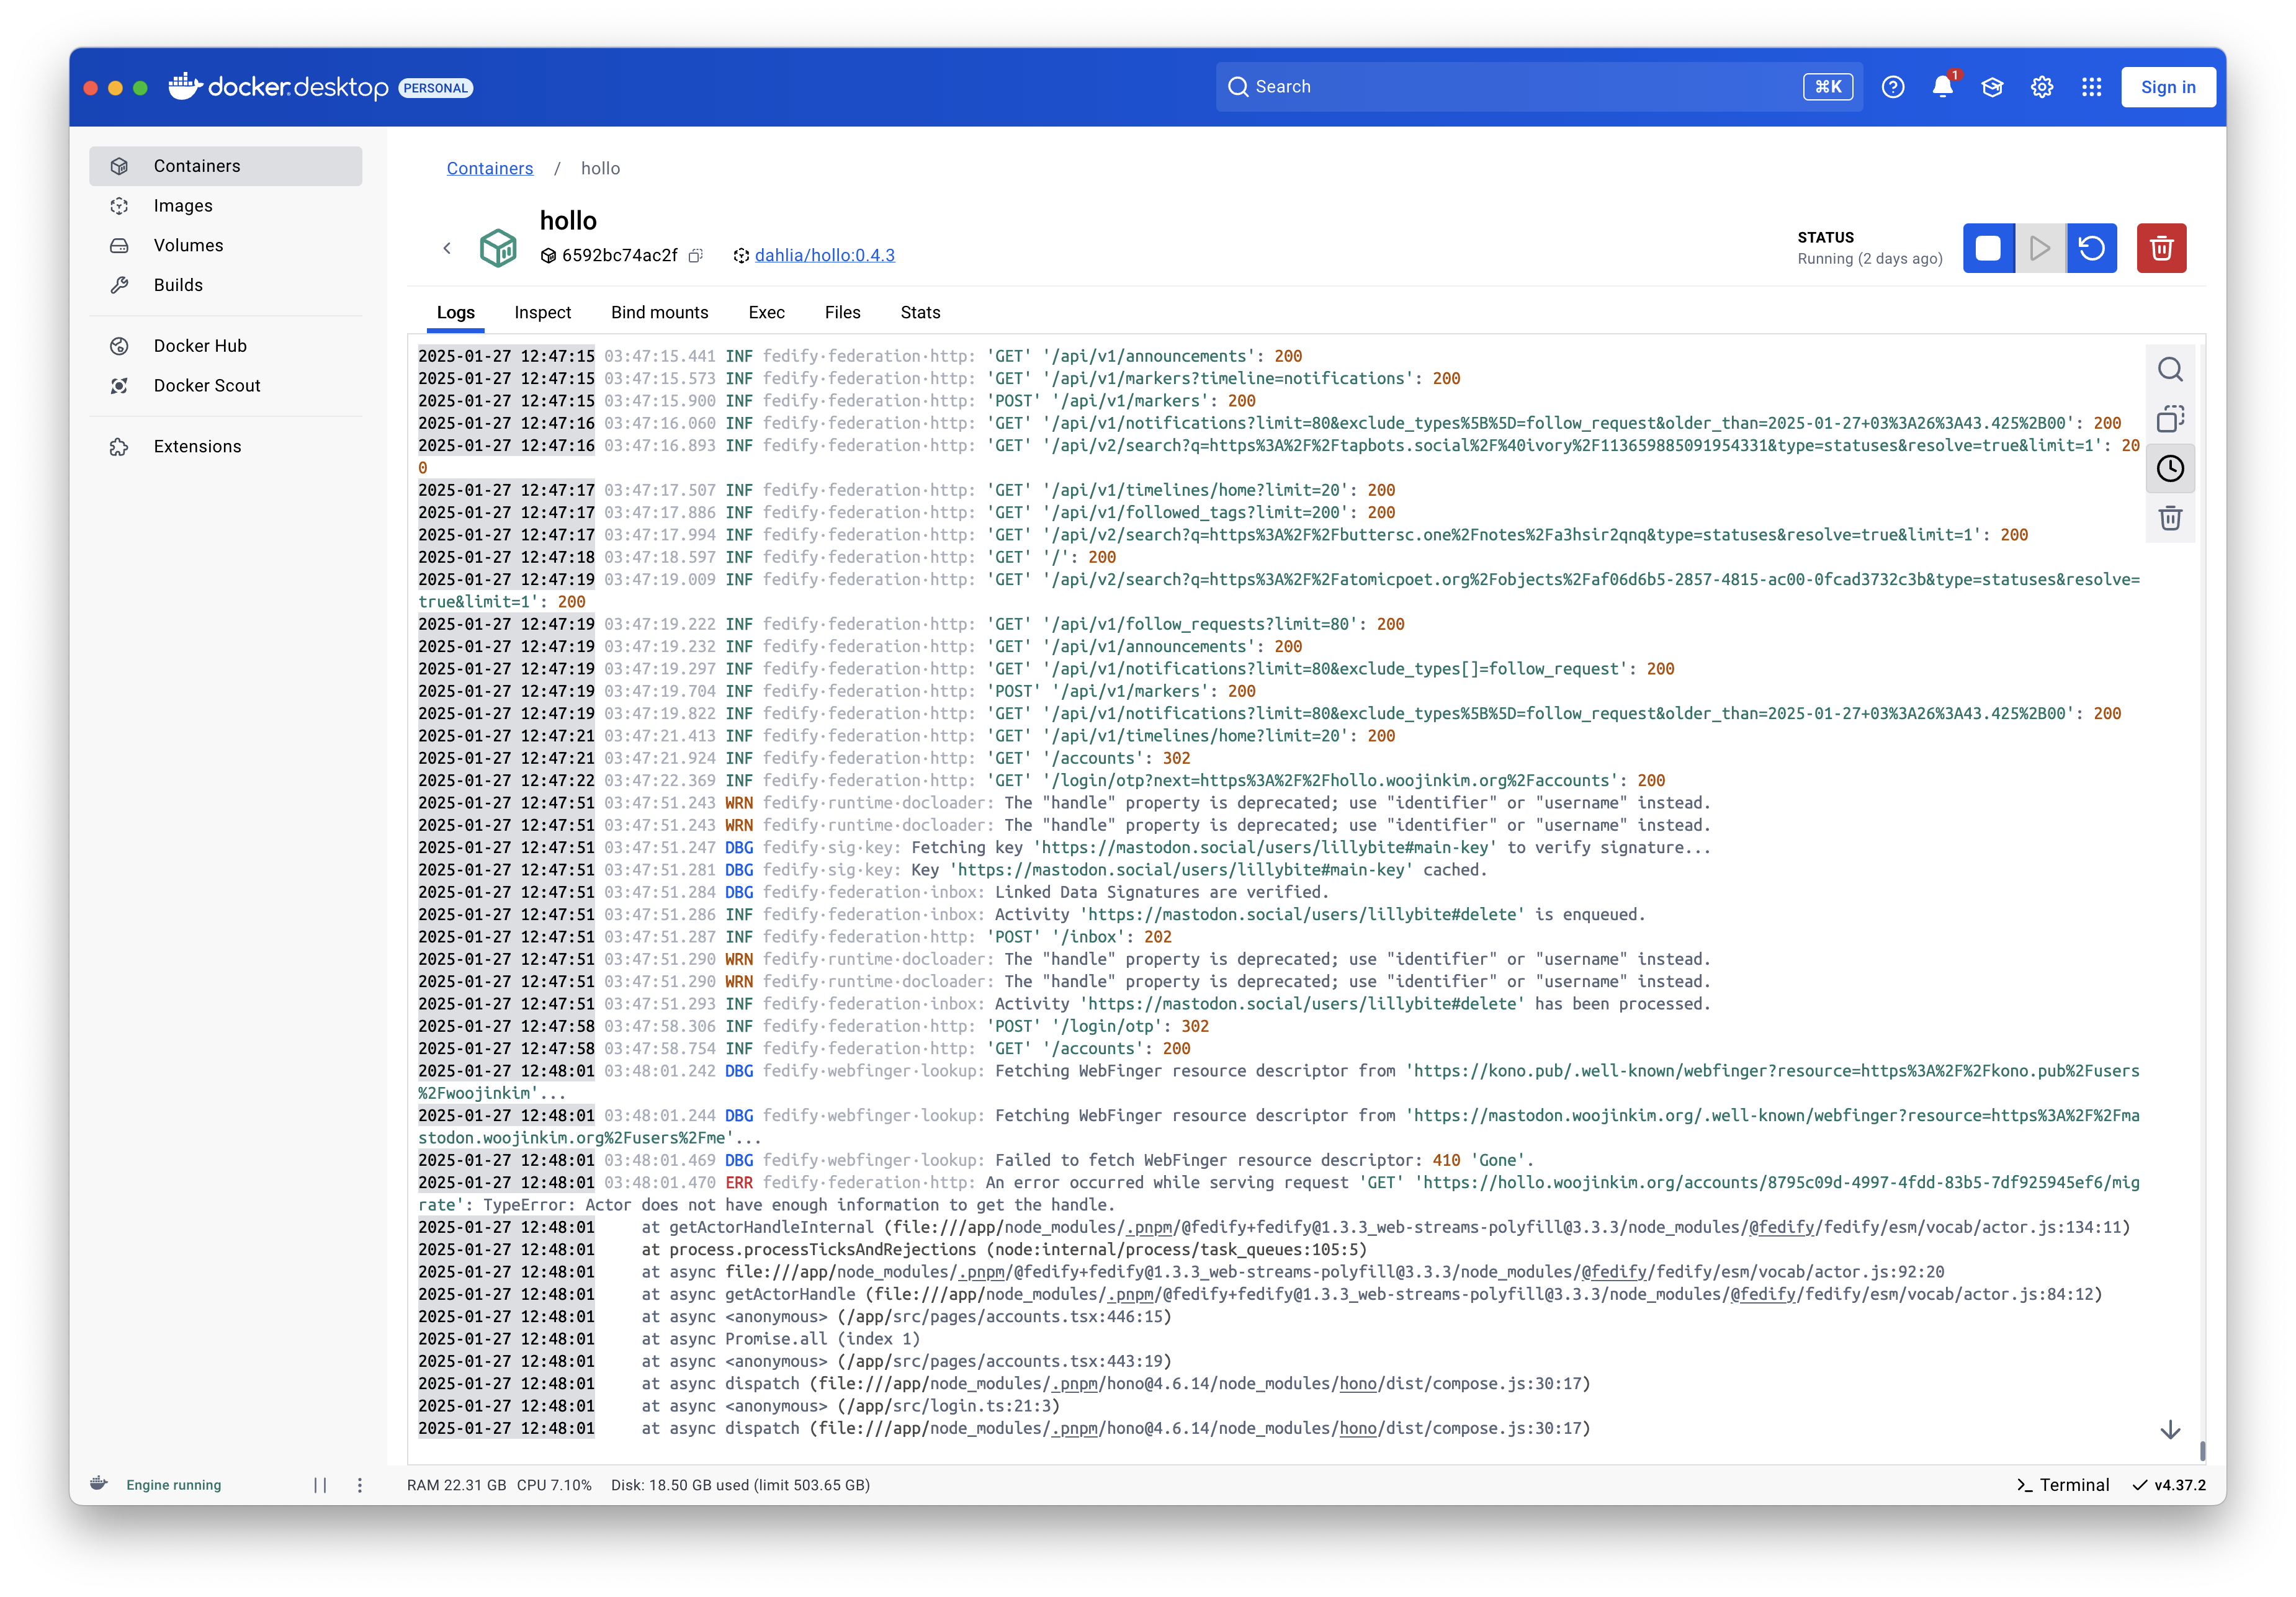Image resolution: width=2296 pixels, height=1597 pixels.
Task: Clear the logs with the terminal trash icon
Action: click(2170, 518)
